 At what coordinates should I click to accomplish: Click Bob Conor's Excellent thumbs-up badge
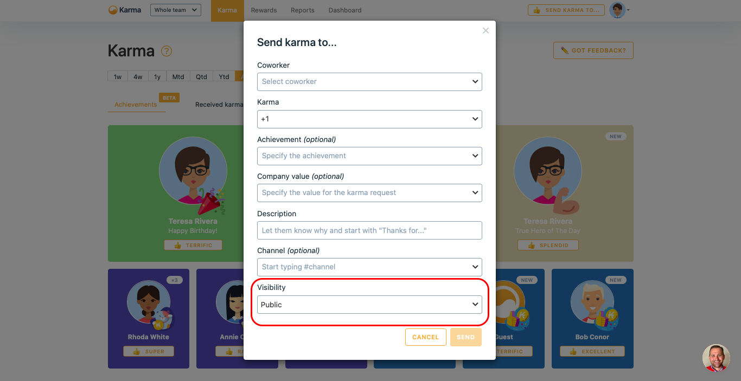pos(592,351)
